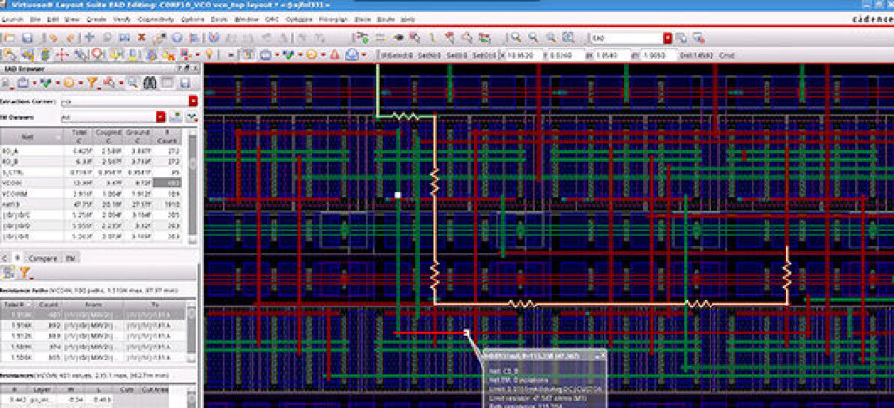Click the light bulb icon in second toolbar

click(210, 55)
